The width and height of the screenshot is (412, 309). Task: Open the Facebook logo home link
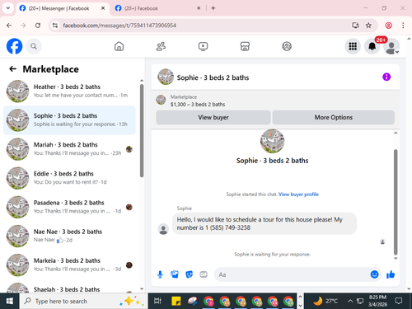click(14, 46)
